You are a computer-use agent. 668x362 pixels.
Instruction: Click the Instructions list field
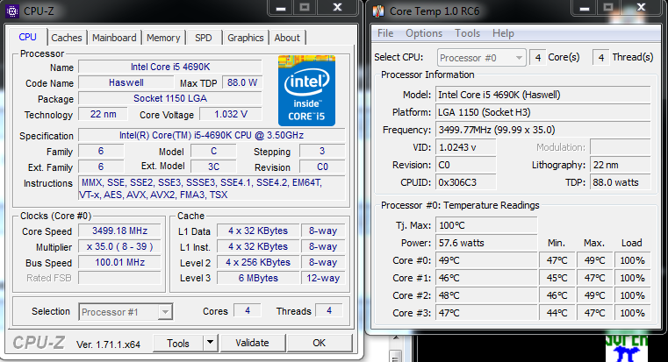tap(212, 188)
